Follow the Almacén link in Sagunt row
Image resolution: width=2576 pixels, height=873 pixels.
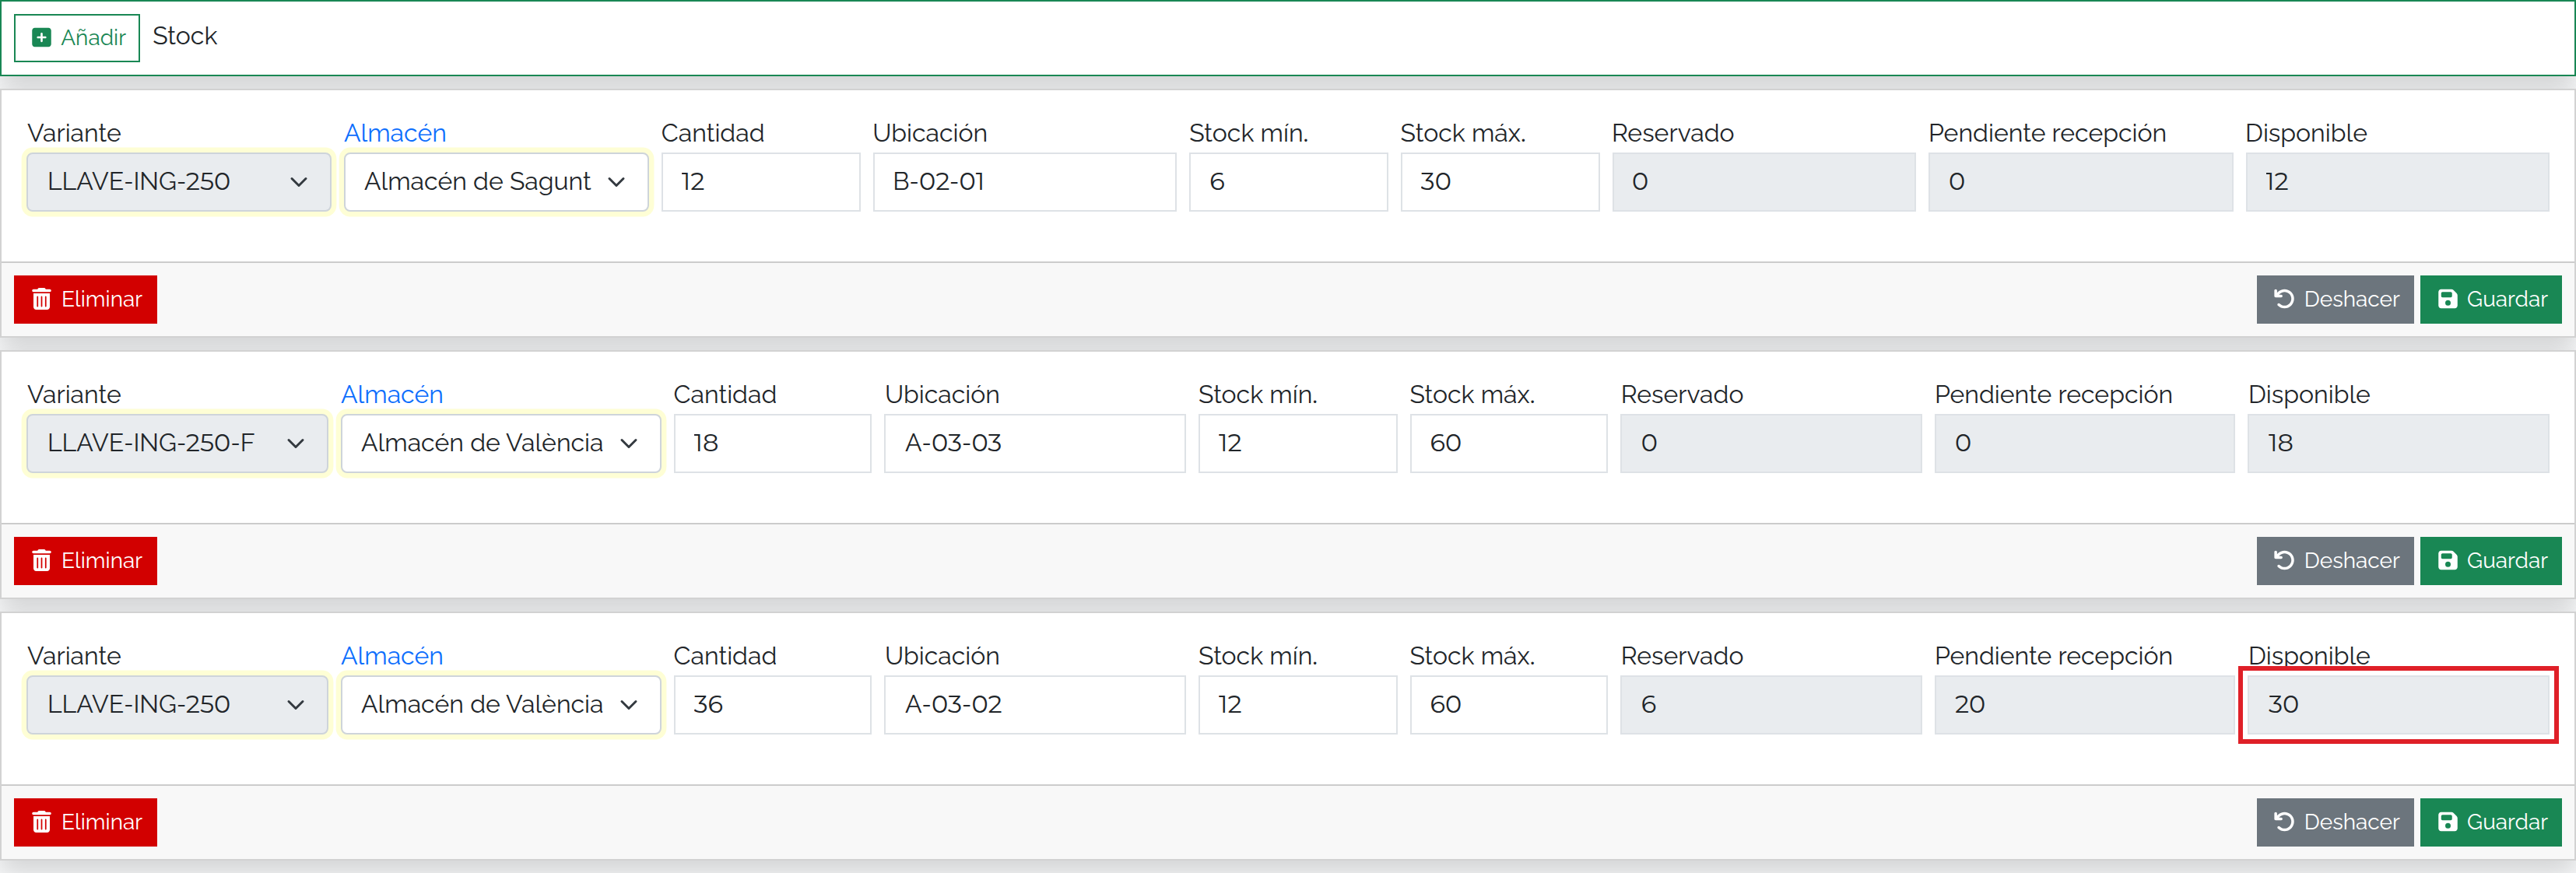click(395, 133)
